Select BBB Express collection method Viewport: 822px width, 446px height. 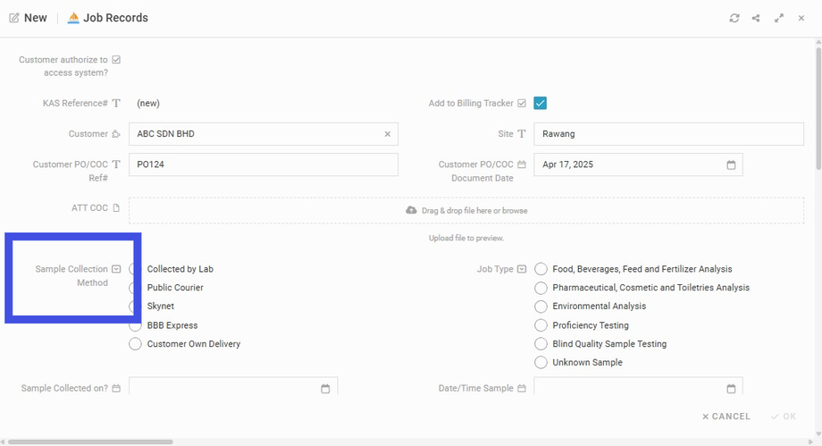point(135,325)
